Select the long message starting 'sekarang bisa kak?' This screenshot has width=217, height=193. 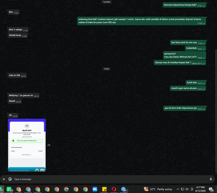[141, 21]
